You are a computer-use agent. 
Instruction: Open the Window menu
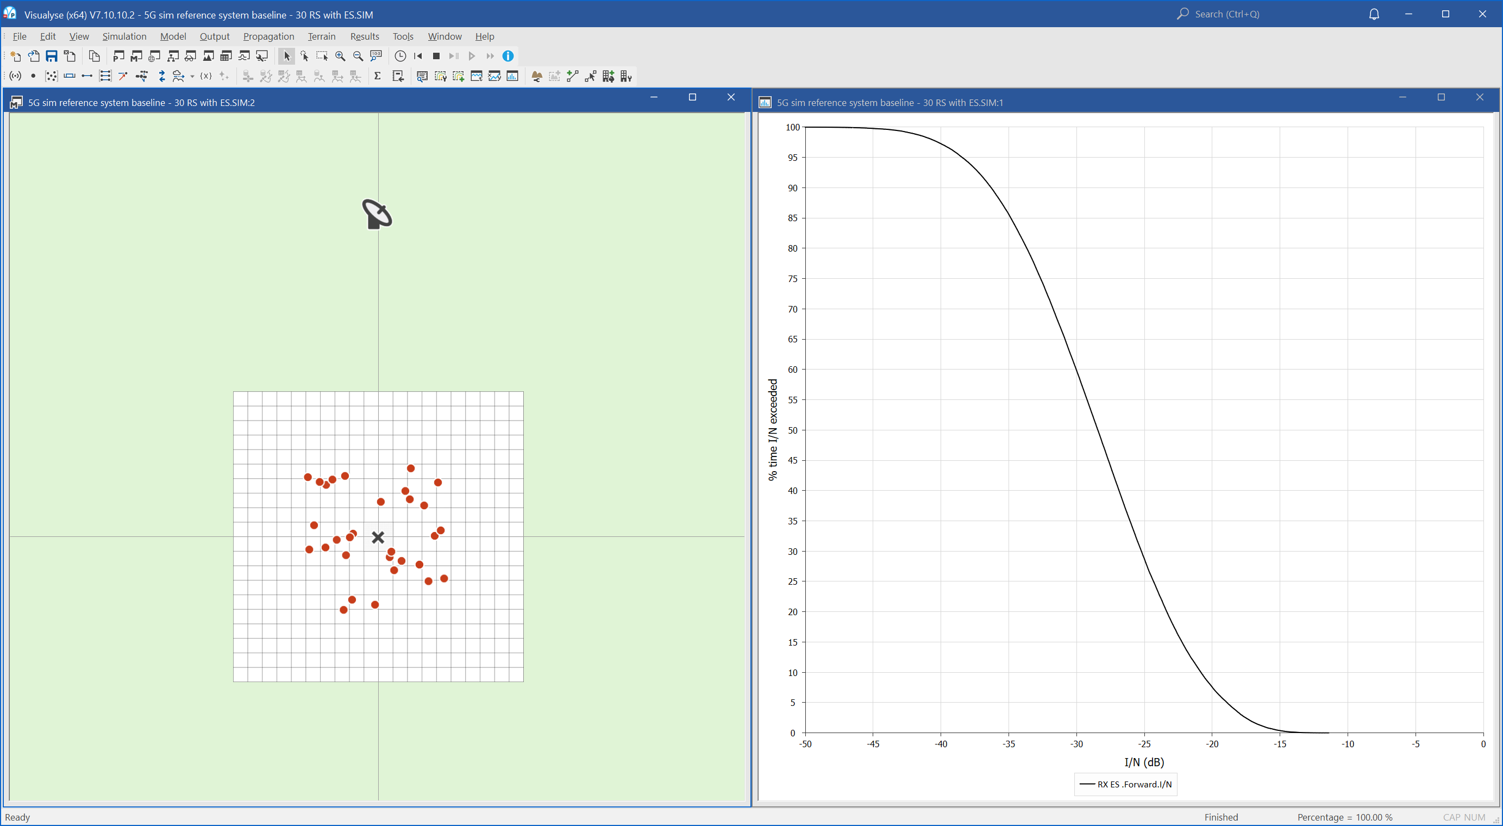point(444,36)
